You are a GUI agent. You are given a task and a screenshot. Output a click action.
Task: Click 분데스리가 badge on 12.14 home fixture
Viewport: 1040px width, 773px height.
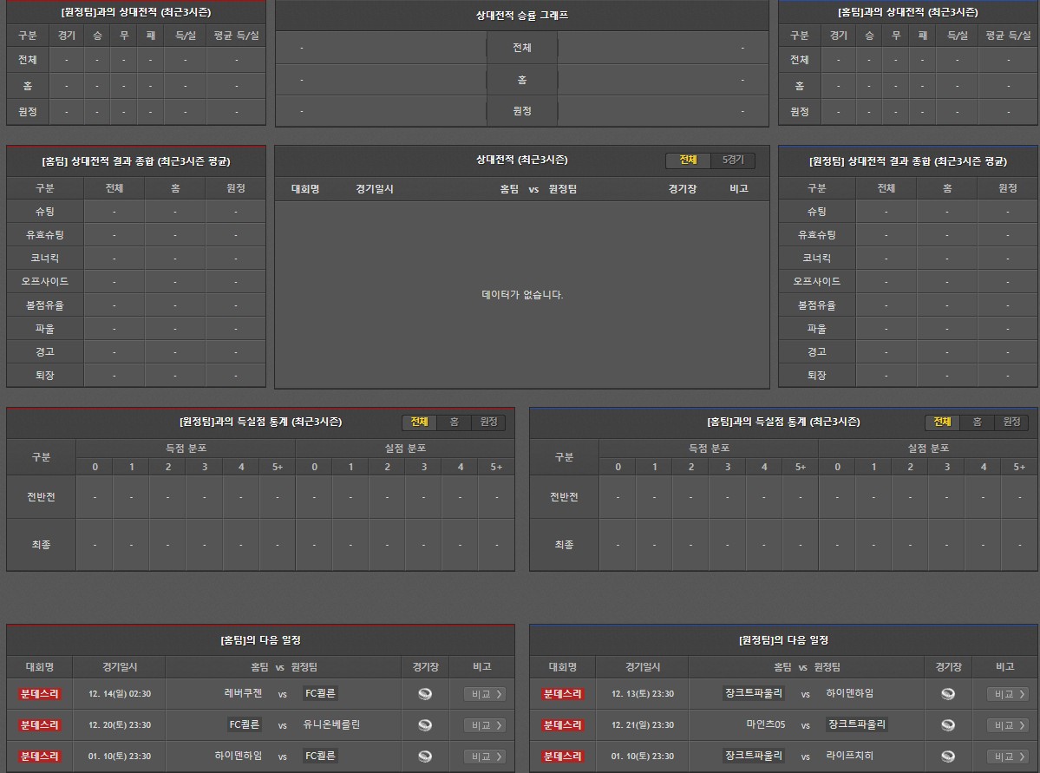(41, 694)
